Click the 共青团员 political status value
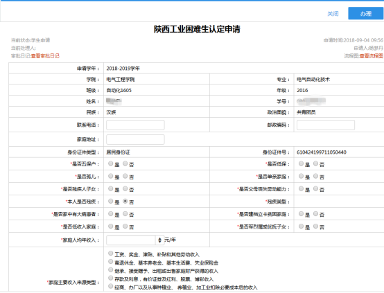 pyautogui.click(x=306, y=113)
